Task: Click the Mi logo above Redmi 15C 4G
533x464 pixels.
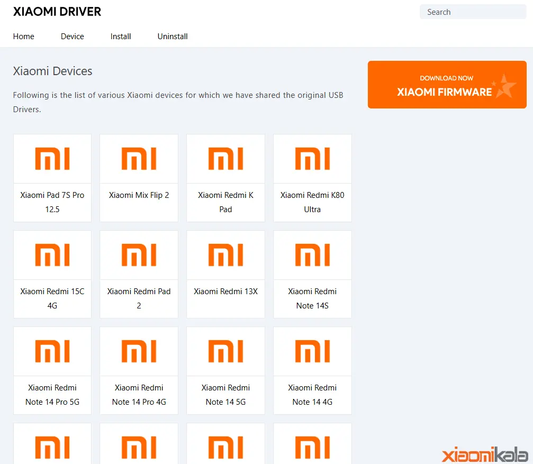Action: [x=52, y=255]
